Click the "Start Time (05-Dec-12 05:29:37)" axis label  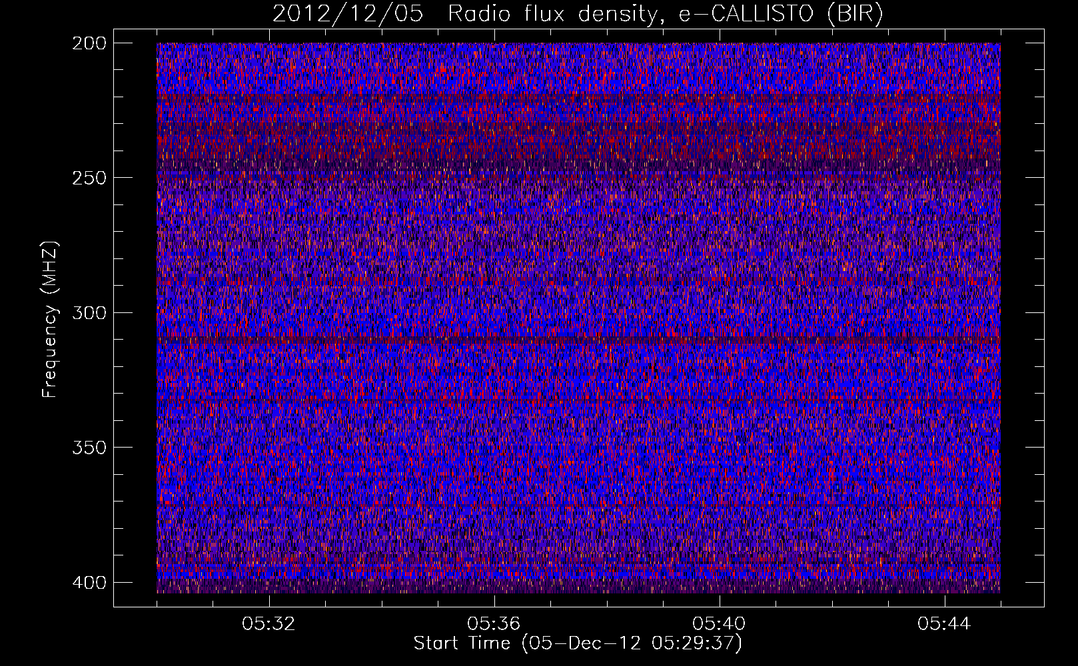(578, 643)
